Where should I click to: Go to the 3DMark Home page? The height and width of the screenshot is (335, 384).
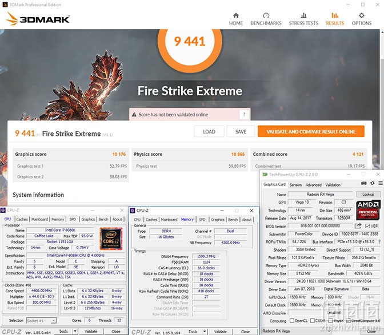pos(236,19)
